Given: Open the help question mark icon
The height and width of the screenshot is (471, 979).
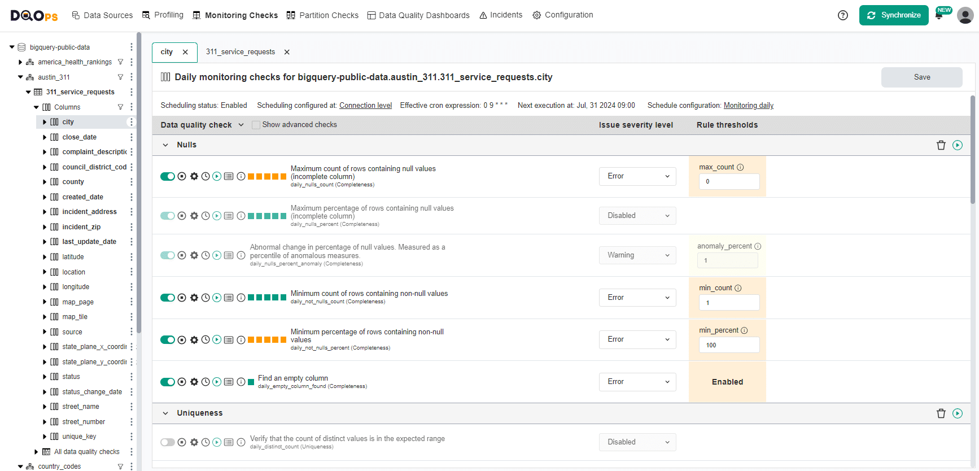Looking at the screenshot, I should point(843,15).
